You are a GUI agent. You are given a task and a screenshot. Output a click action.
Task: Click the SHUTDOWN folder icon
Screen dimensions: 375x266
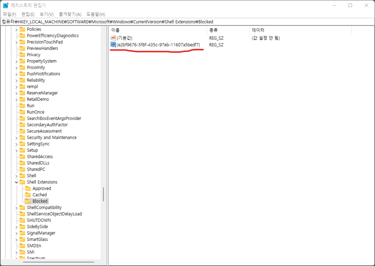click(x=22, y=220)
